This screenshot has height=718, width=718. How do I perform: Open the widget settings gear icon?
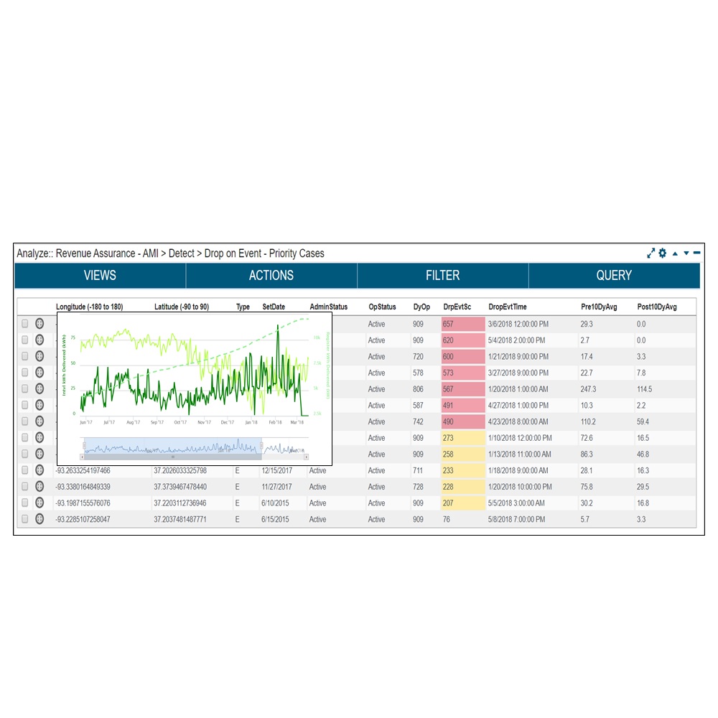pos(662,253)
